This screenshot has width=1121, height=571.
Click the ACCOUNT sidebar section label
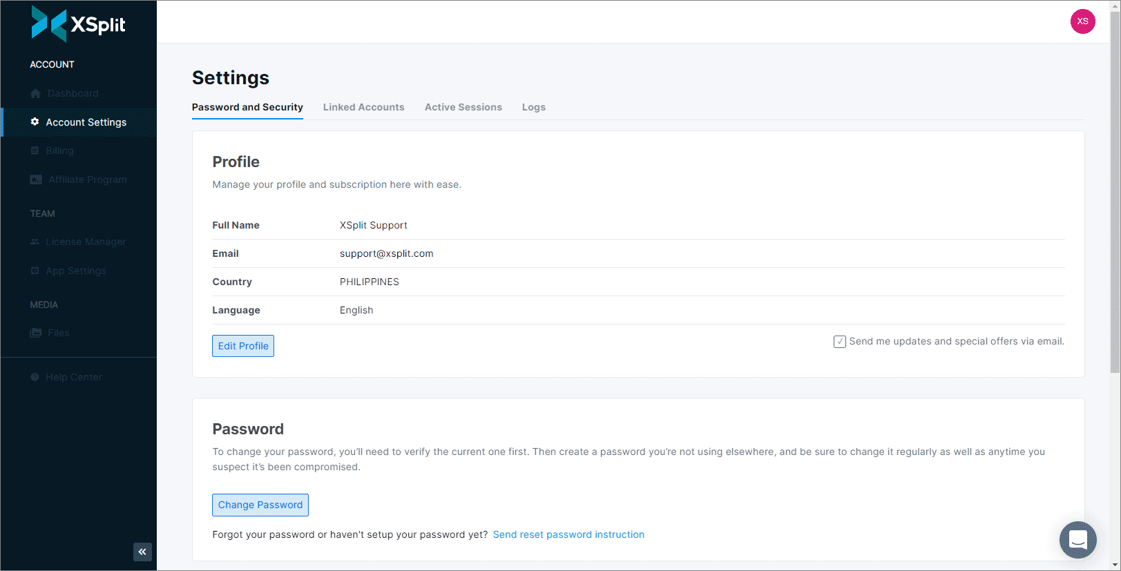click(x=52, y=64)
